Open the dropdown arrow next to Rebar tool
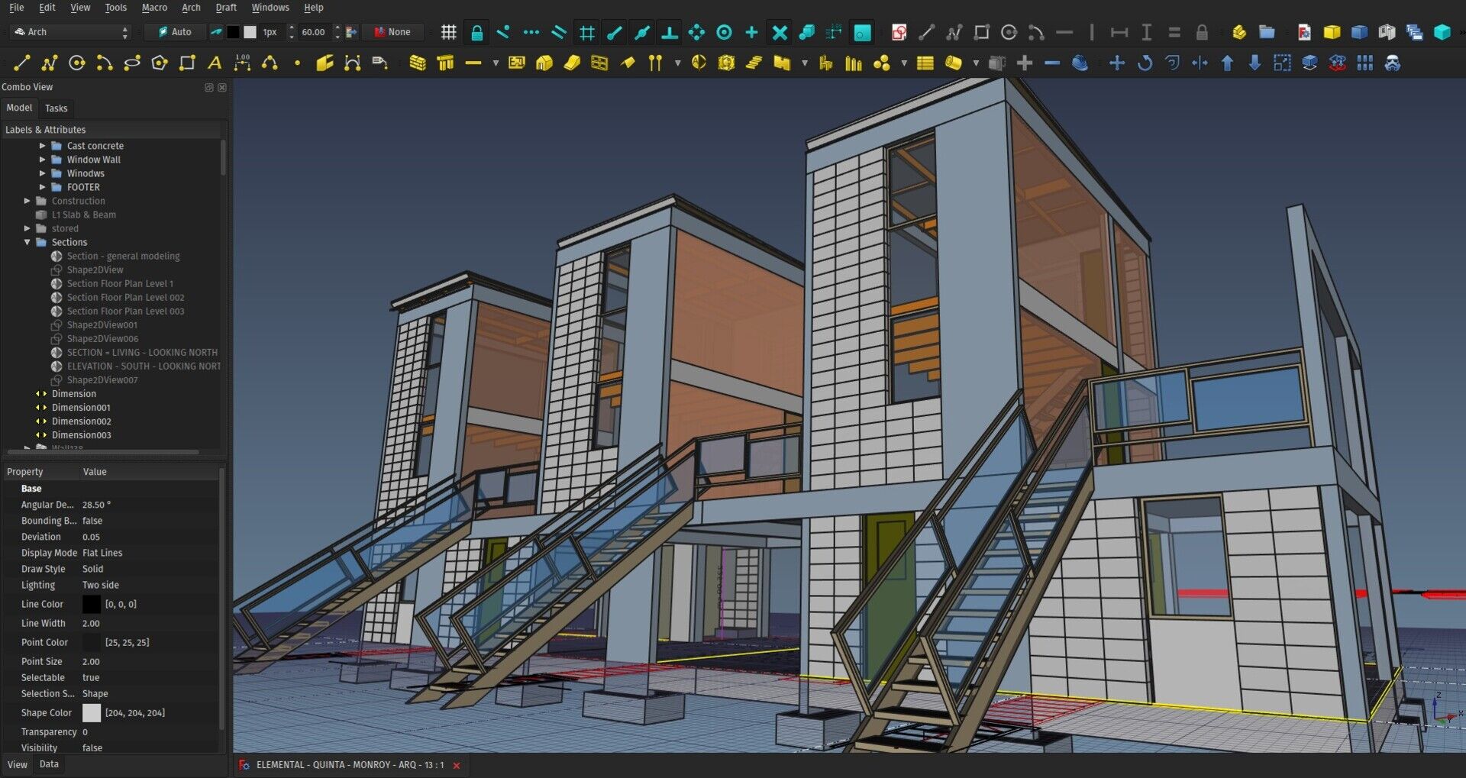Viewport: 1466px width, 778px height. point(496,63)
